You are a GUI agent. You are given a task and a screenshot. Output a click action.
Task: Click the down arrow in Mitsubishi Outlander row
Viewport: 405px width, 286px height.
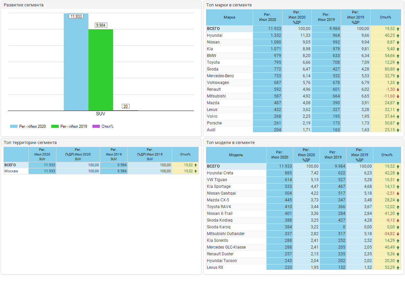tap(398, 234)
